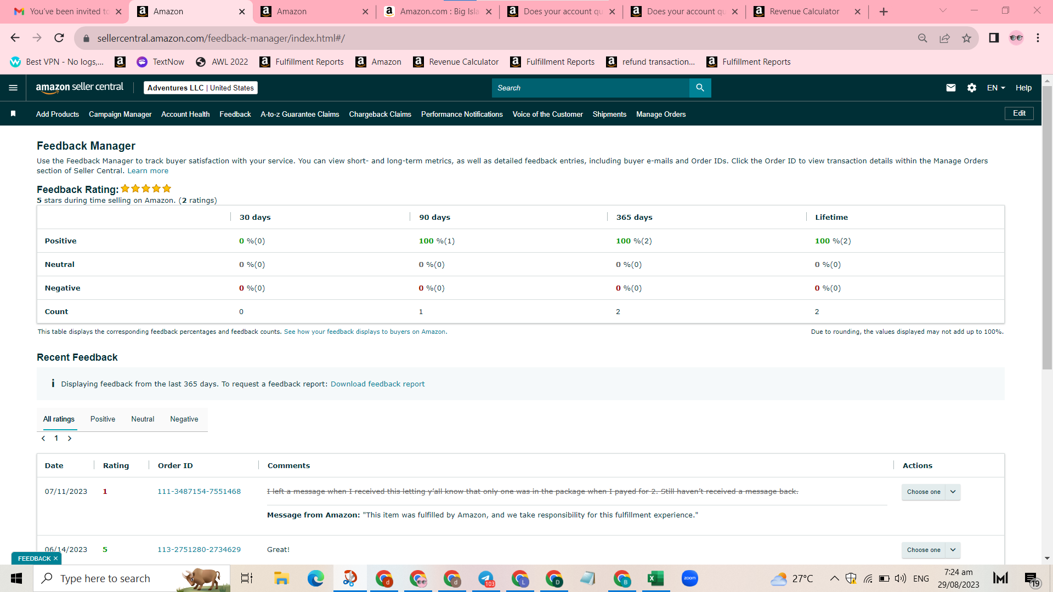Image resolution: width=1053 pixels, height=592 pixels.
Task: Bookmark this page with the star icon
Action: [x=966, y=38]
